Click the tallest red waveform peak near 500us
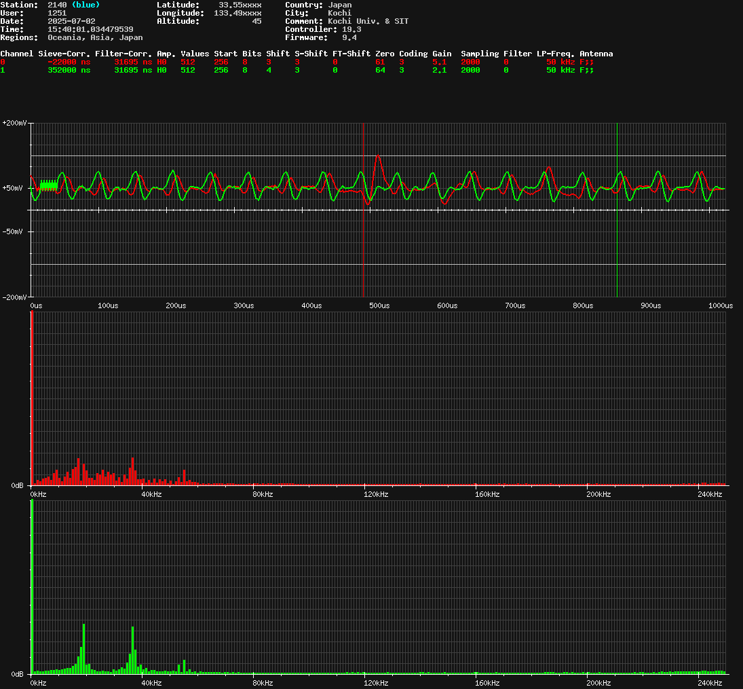Viewport: 743px width, 689px height. [x=378, y=157]
